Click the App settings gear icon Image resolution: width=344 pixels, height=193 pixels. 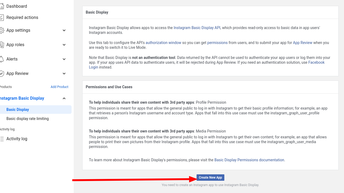coord(2,30)
